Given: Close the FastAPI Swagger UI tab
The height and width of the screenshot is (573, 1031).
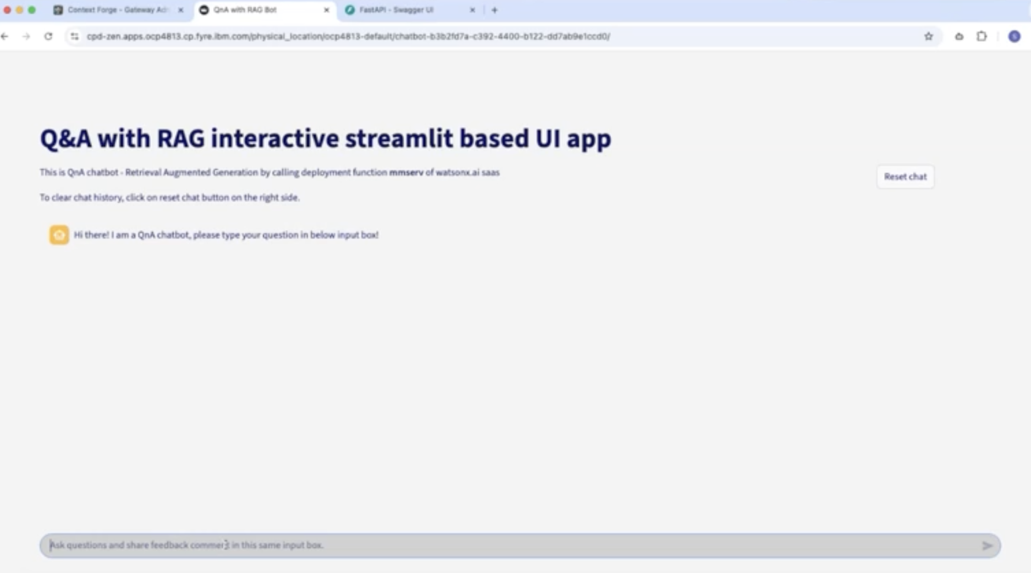Looking at the screenshot, I should click(472, 10).
